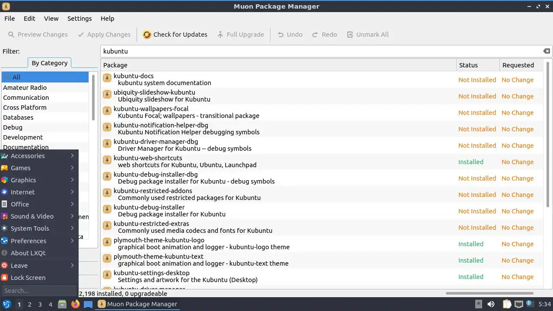Image resolution: width=553 pixels, height=311 pixels.
Task: Click Lock Screen in the menu
Action: click(39, 278)
